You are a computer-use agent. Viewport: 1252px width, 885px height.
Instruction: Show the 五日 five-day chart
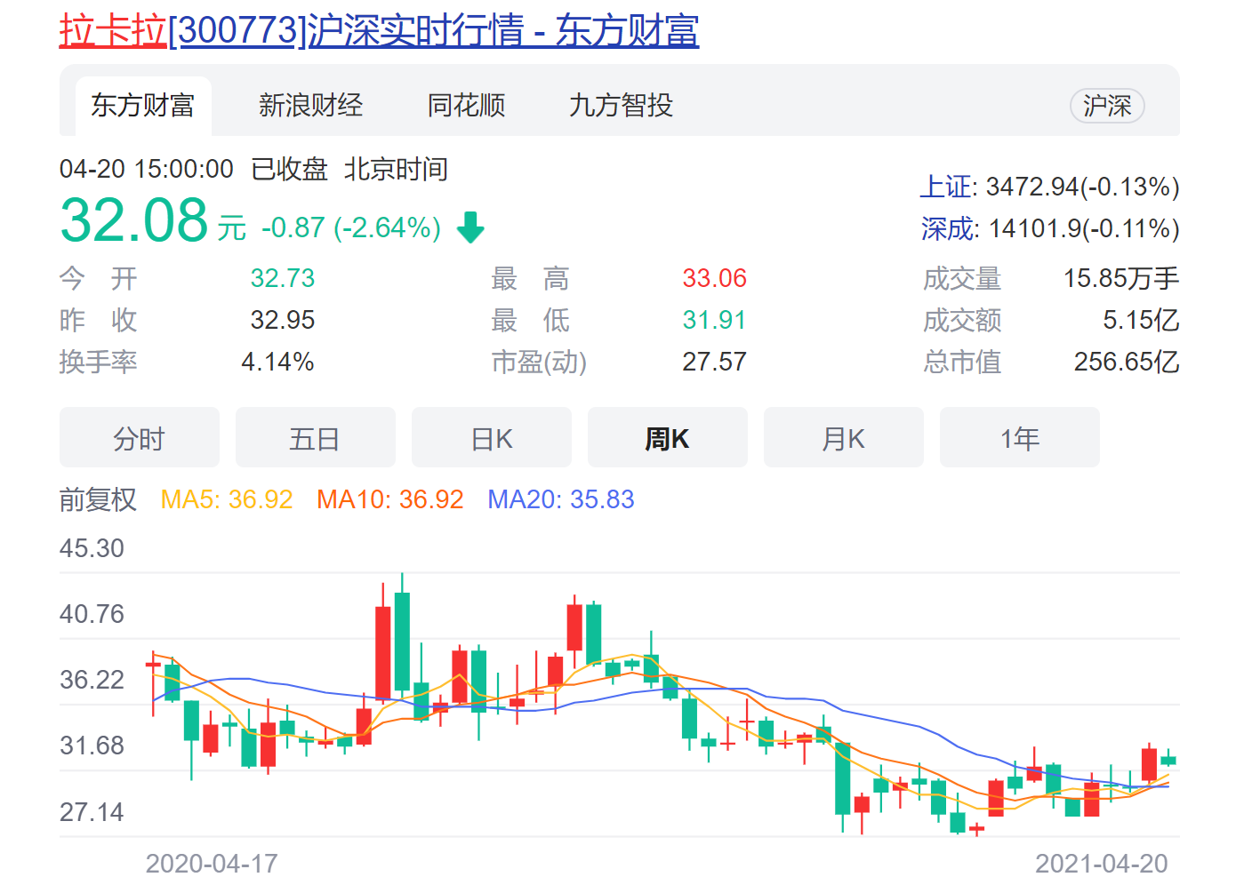coord(316,437)
